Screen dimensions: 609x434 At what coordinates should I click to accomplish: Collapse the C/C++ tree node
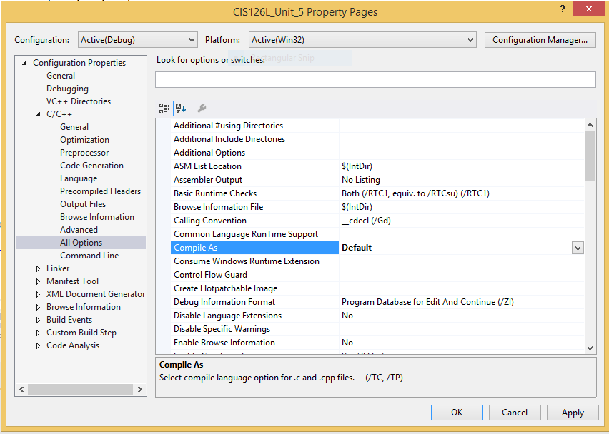pos(38,114)
